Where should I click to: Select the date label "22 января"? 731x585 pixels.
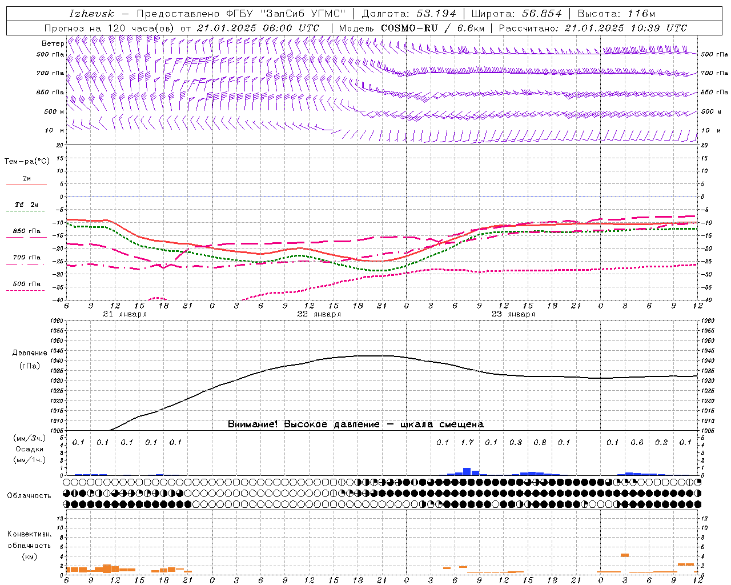319,314
